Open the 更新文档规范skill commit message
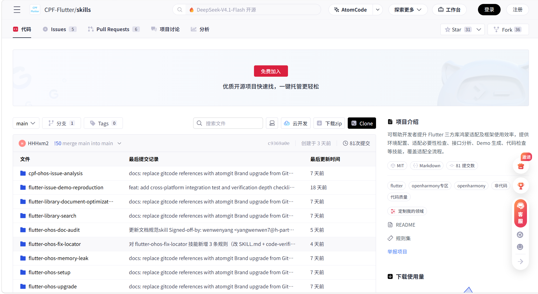The image size is (538, 294). (211, 230)
